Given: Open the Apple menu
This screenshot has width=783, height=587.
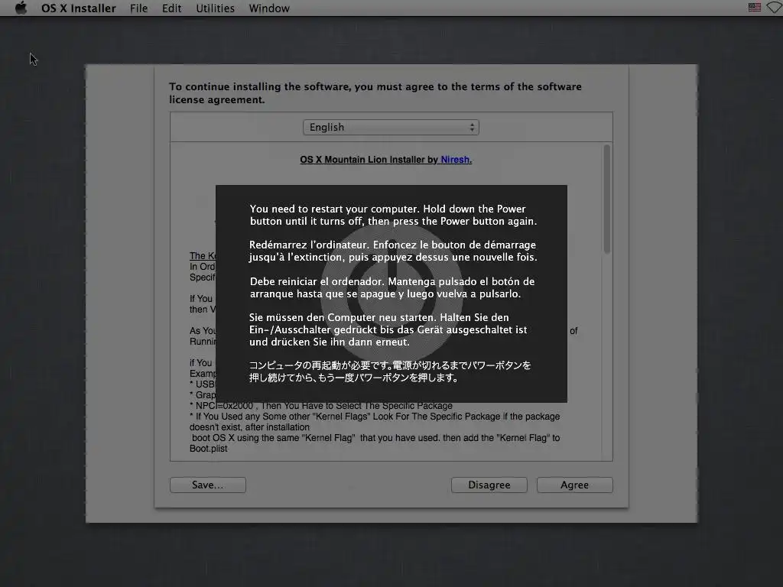Looking at the screenshot, I should (21, 8).
